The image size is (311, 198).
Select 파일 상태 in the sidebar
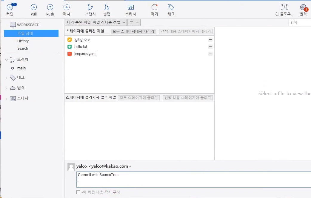[x=31, y=33]
